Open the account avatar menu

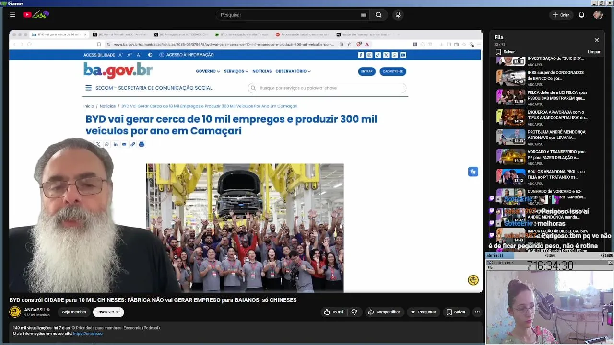pyautogui.click(x=598, y=15)
